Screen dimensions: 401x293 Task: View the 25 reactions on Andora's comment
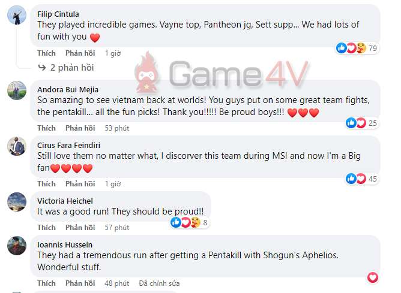coord(362,123)
